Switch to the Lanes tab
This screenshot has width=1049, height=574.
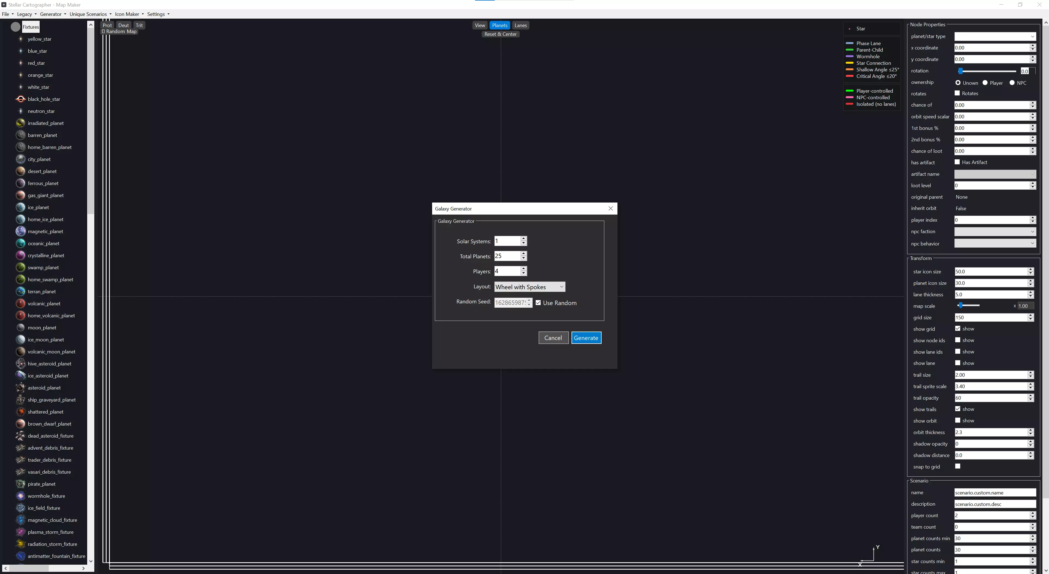coord(520,25)
